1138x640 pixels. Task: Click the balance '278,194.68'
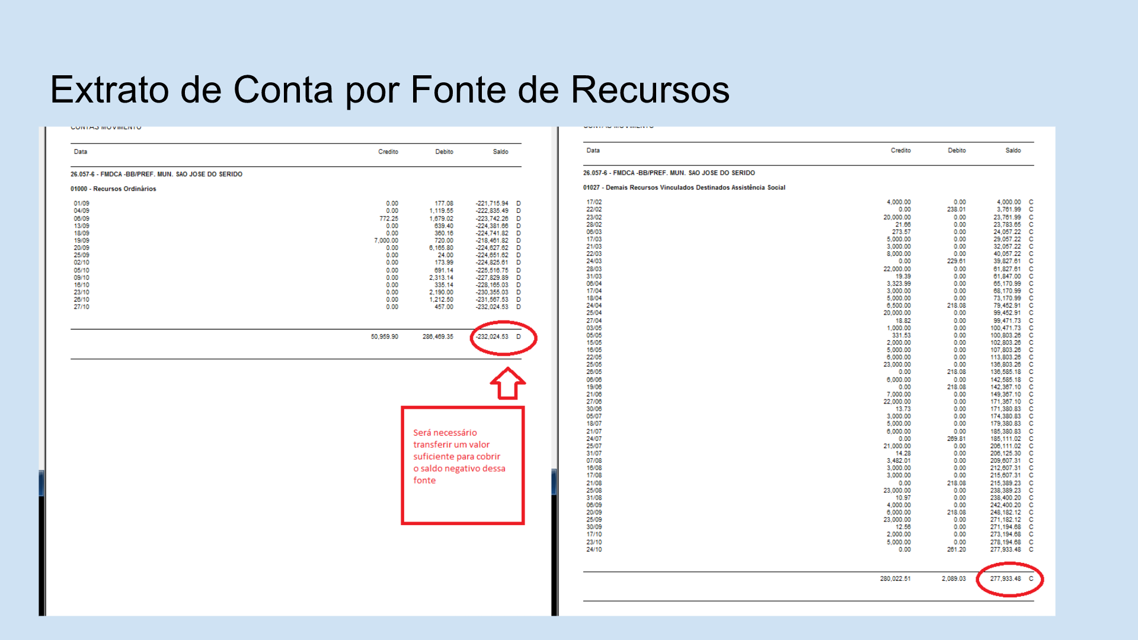1006,542
